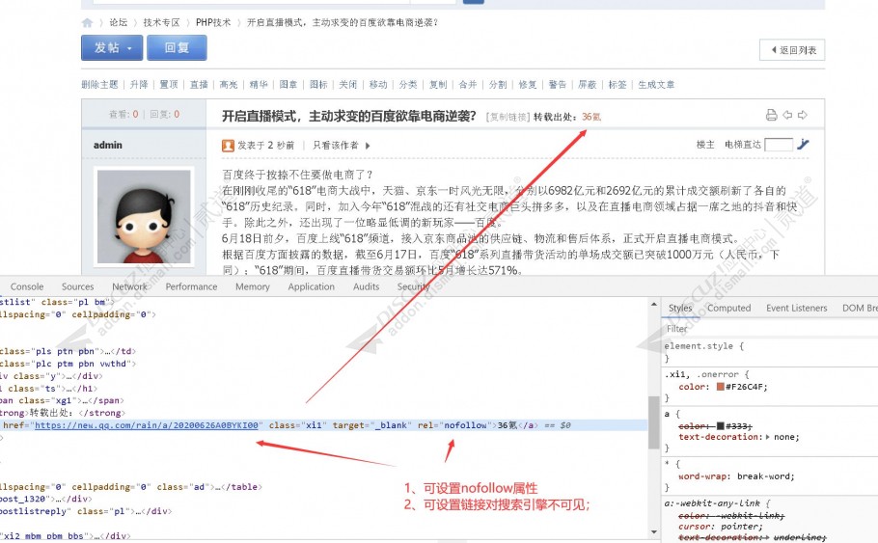Click 直播 moderation link
The image size is (878, 543).
[x=199, y=85]
